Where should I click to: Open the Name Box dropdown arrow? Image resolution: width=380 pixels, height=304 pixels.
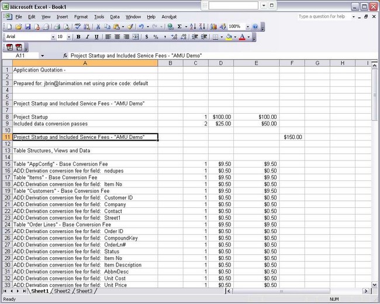pos(42,56)
